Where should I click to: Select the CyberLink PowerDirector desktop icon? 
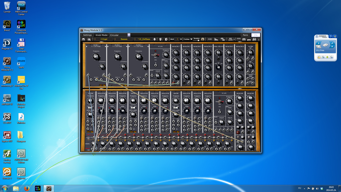21,27
